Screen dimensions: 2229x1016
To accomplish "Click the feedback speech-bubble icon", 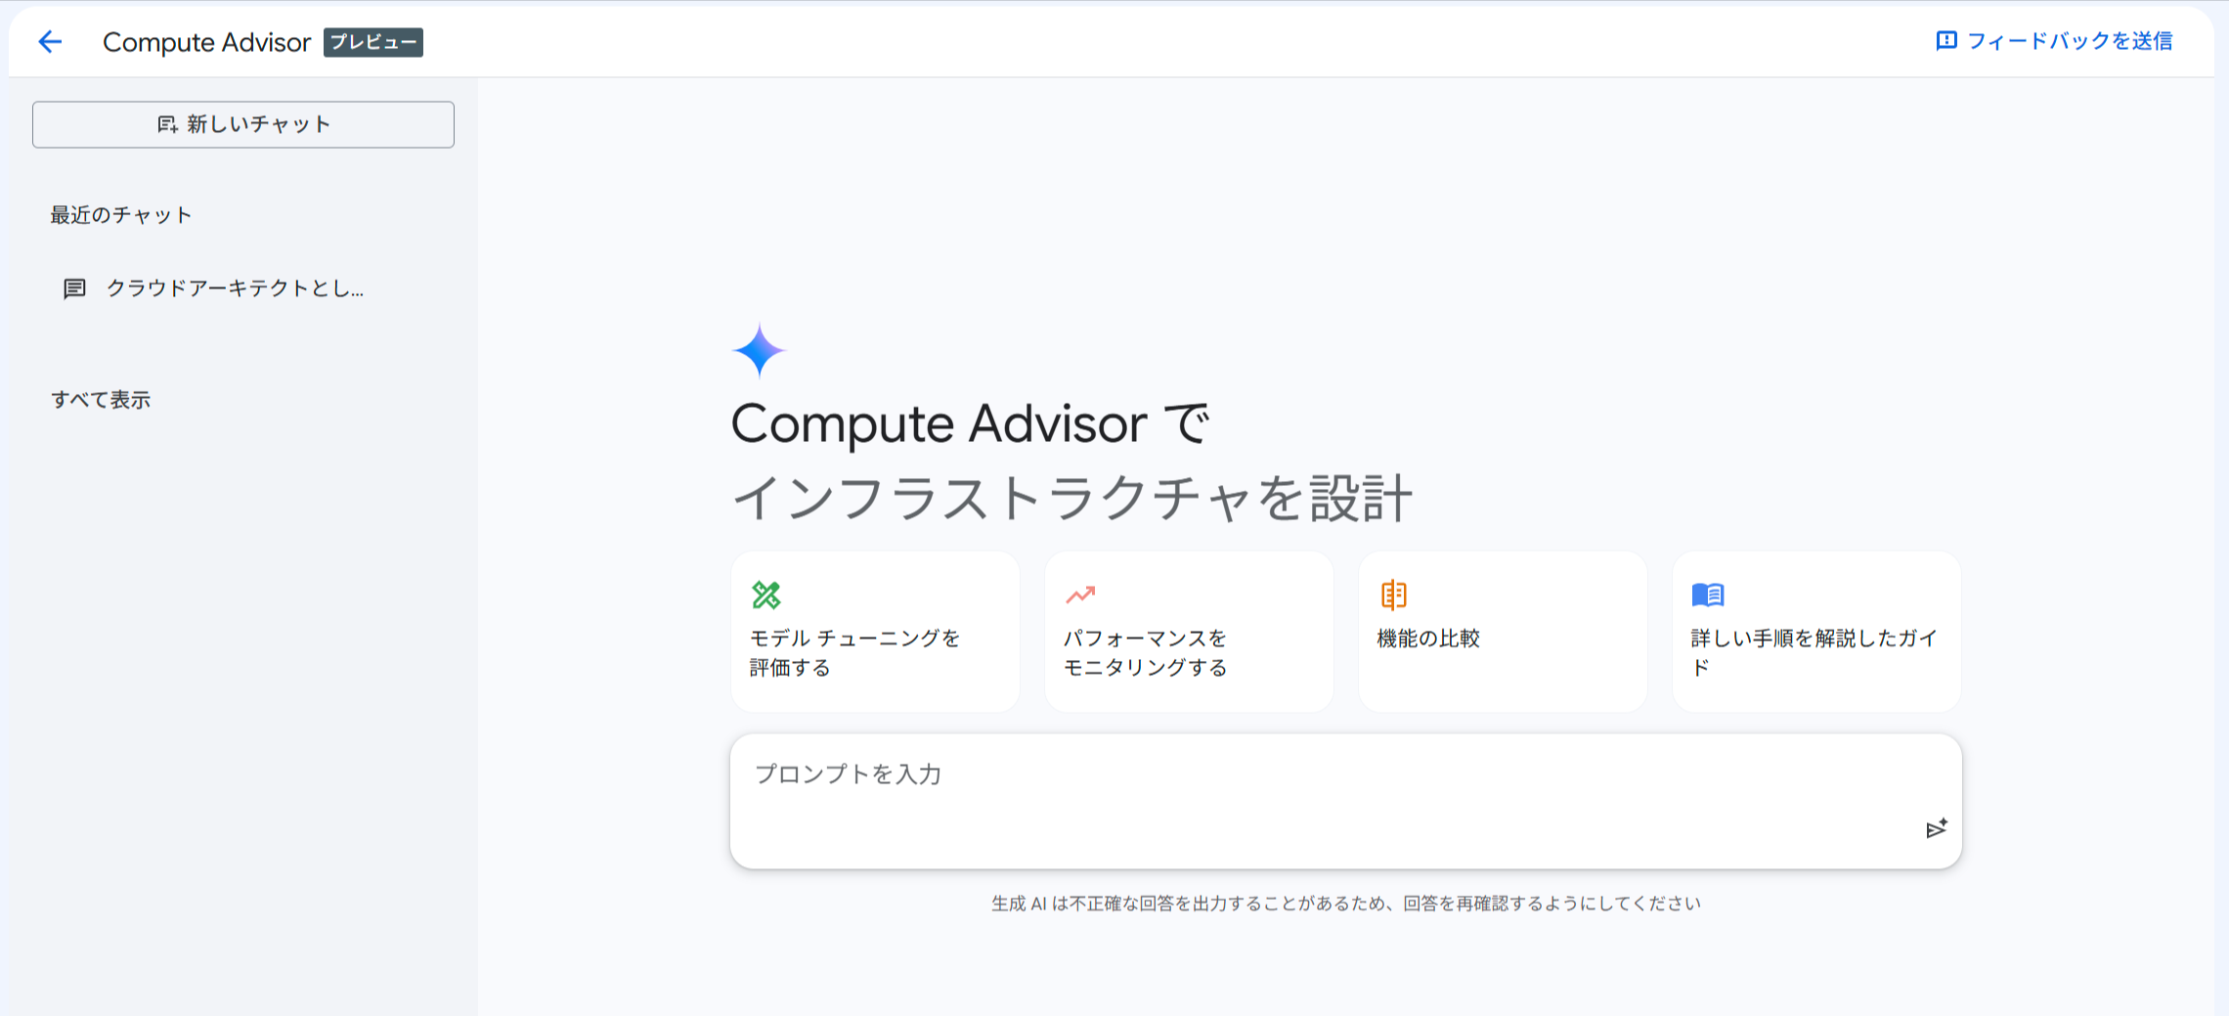I will coord(1946,41).
